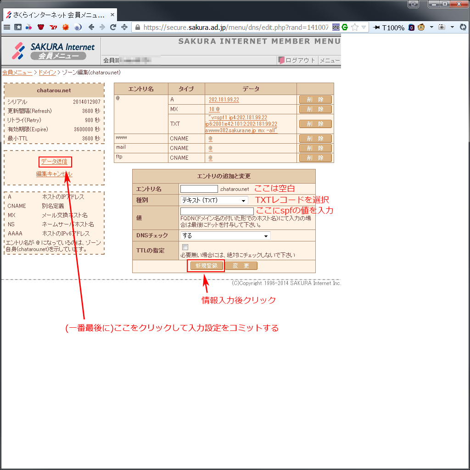This screenshot has height=470, width=470.
Task: Close the さくらインターネット browser tab
Action: (112, 14)
